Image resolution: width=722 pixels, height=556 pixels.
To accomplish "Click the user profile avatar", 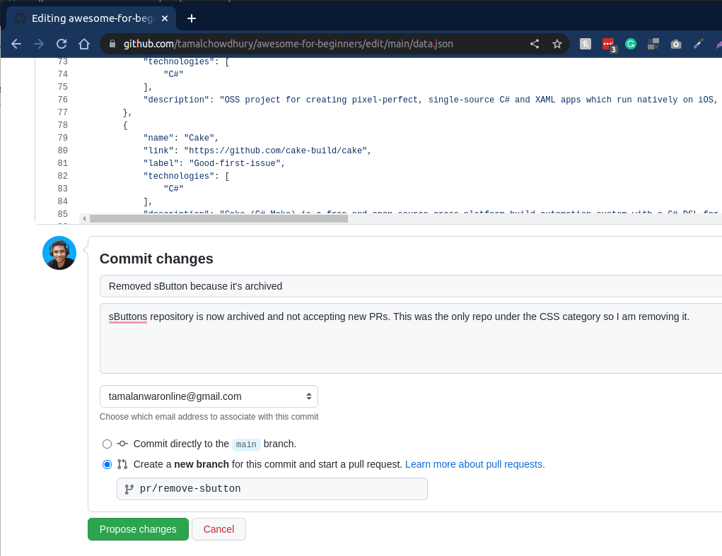I will point(59,253).
